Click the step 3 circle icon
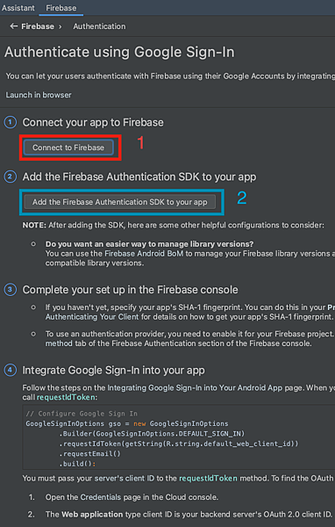Viewport: 335px width, 527px height. click(x=10, y=289)
